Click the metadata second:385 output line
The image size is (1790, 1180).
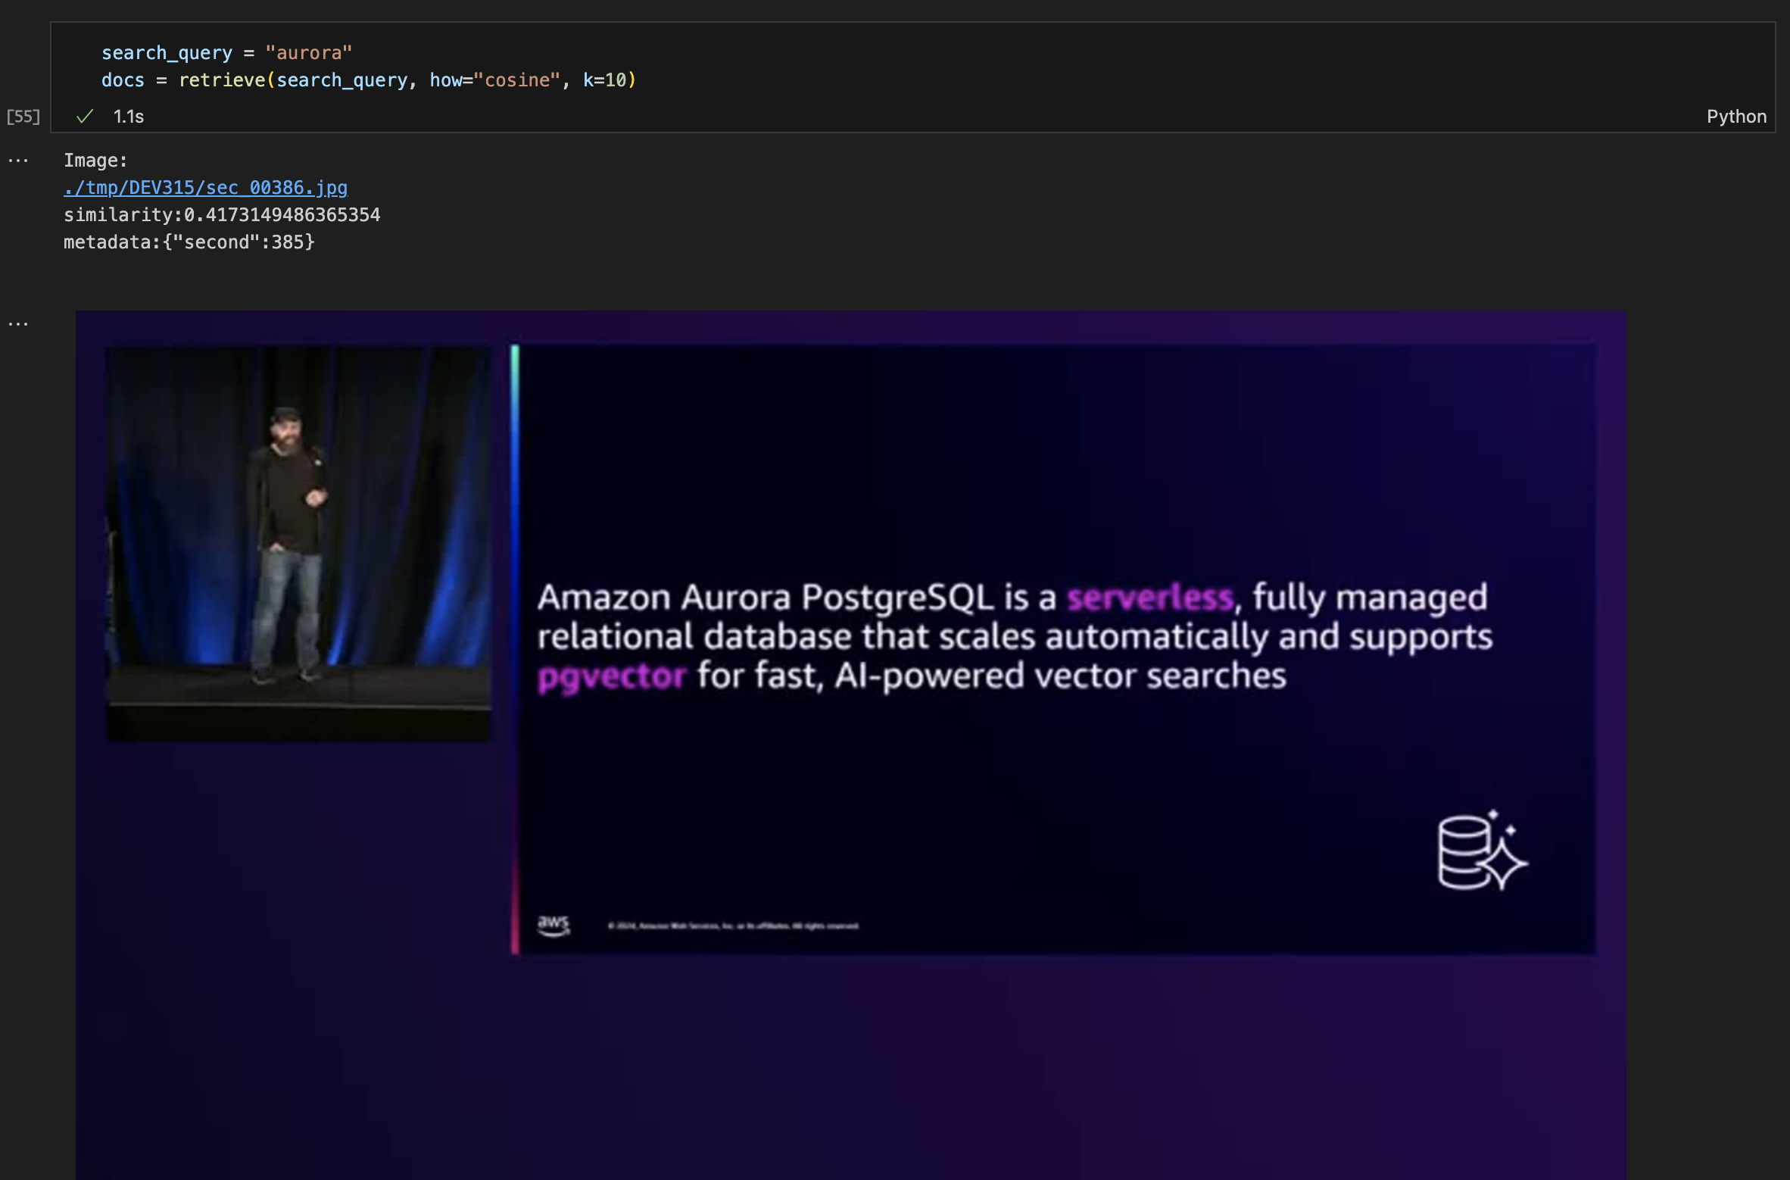(189, 242)
